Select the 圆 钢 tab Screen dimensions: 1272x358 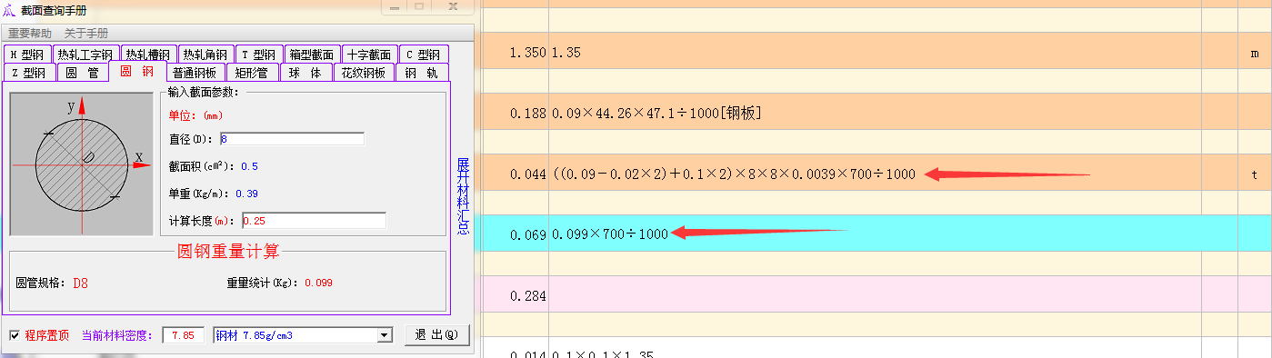pyautogui.click(x=137, y=72)
